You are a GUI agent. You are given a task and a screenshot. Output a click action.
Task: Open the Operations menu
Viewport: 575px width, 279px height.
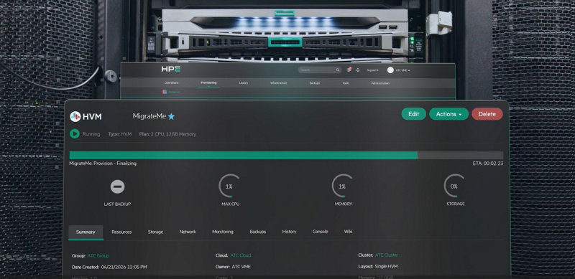click(x=171, y=82)
